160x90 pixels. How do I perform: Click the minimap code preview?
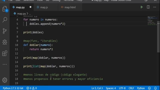pos(152,21)
